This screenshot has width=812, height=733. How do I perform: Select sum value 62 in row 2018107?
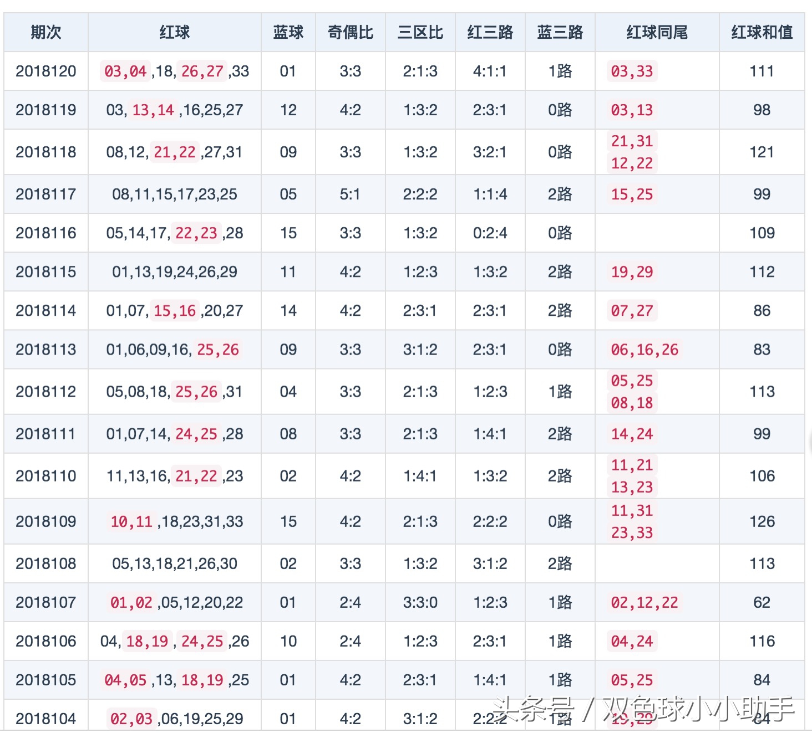tap(762, 602)
